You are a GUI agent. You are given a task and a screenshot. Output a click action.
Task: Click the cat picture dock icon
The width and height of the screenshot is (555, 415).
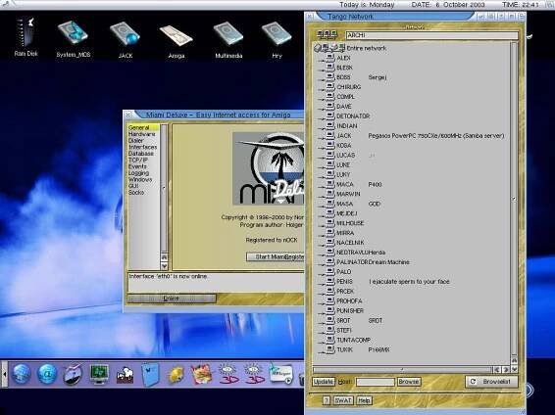[201, 375]
